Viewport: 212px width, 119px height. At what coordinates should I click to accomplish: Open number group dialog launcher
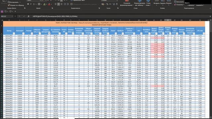tap(118, 8)
